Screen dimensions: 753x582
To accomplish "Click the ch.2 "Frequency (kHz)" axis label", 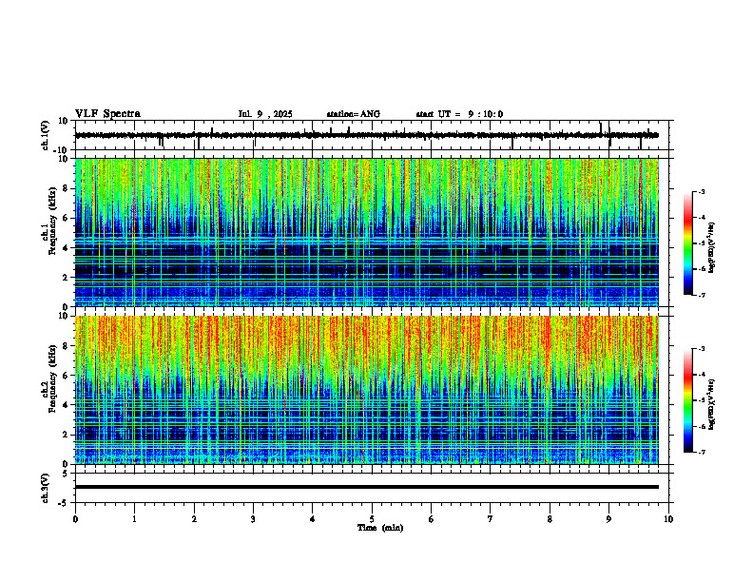I will (x=53, y=378).
